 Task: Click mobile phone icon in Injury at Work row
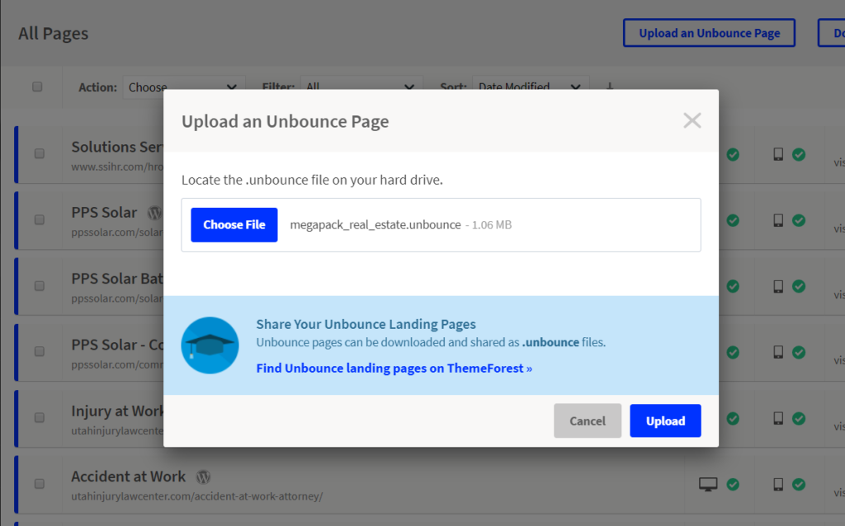coord(777,418)
